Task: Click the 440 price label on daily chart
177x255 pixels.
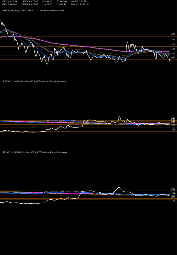Action: (173, 57)
